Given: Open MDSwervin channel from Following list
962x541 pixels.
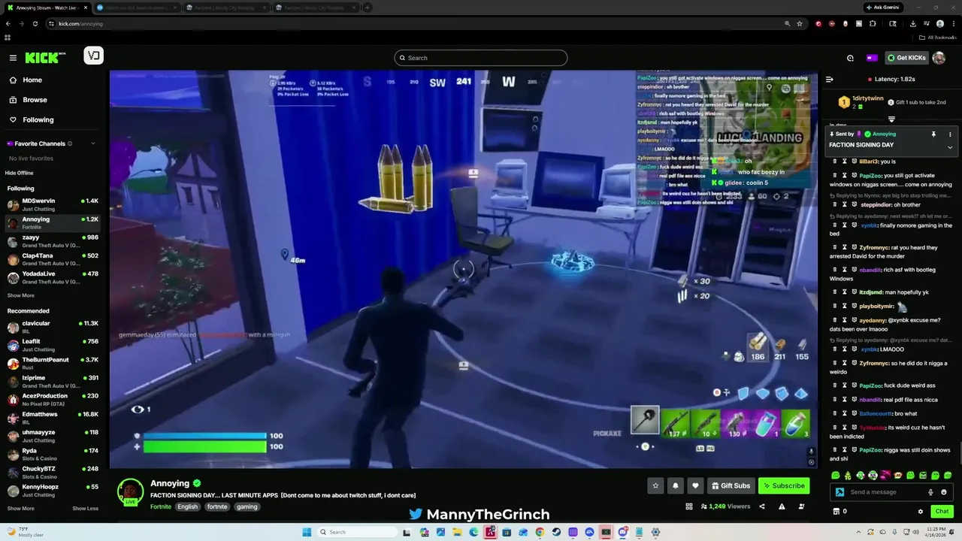Looking at the screenshot, I should coord(53,204).
